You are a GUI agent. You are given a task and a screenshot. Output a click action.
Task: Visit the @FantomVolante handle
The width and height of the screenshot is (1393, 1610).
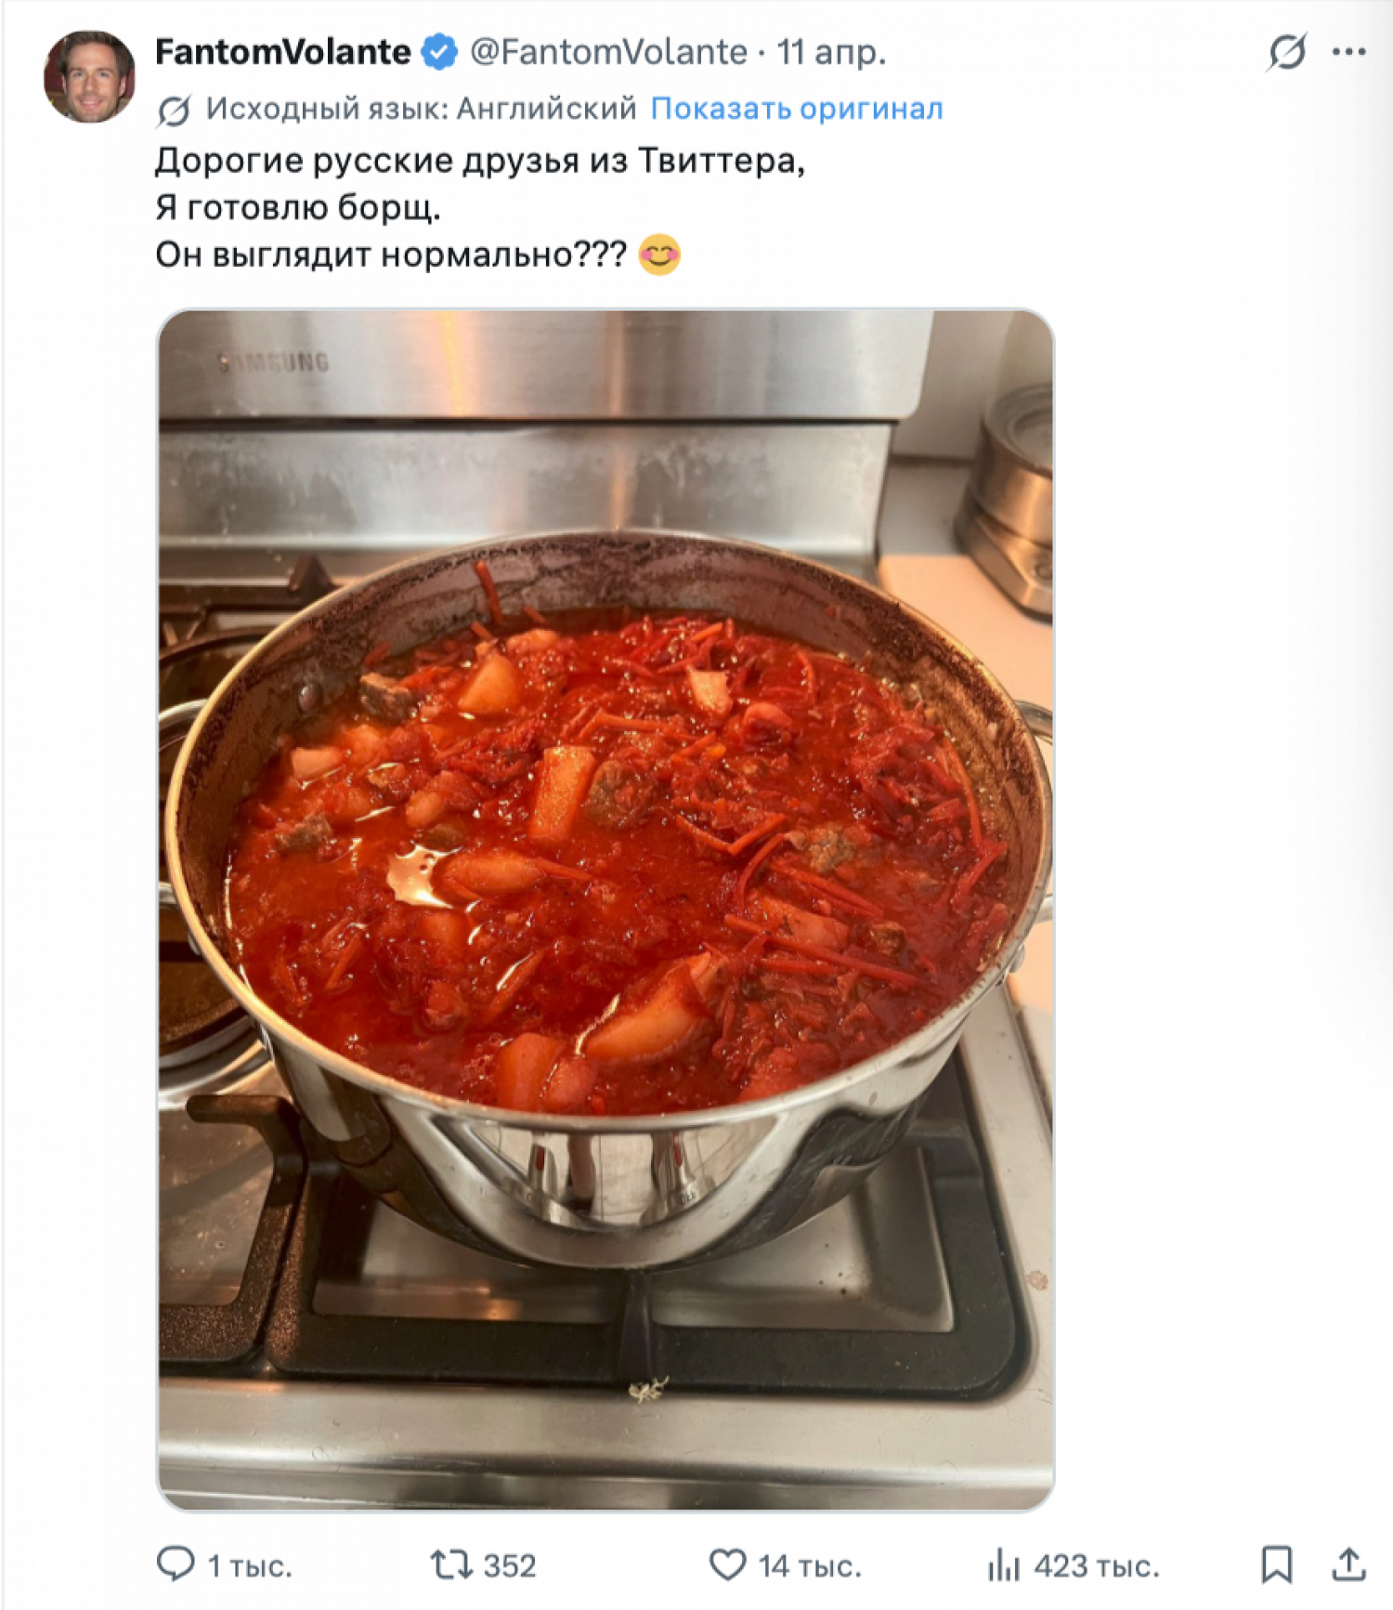tap(608, 52)
